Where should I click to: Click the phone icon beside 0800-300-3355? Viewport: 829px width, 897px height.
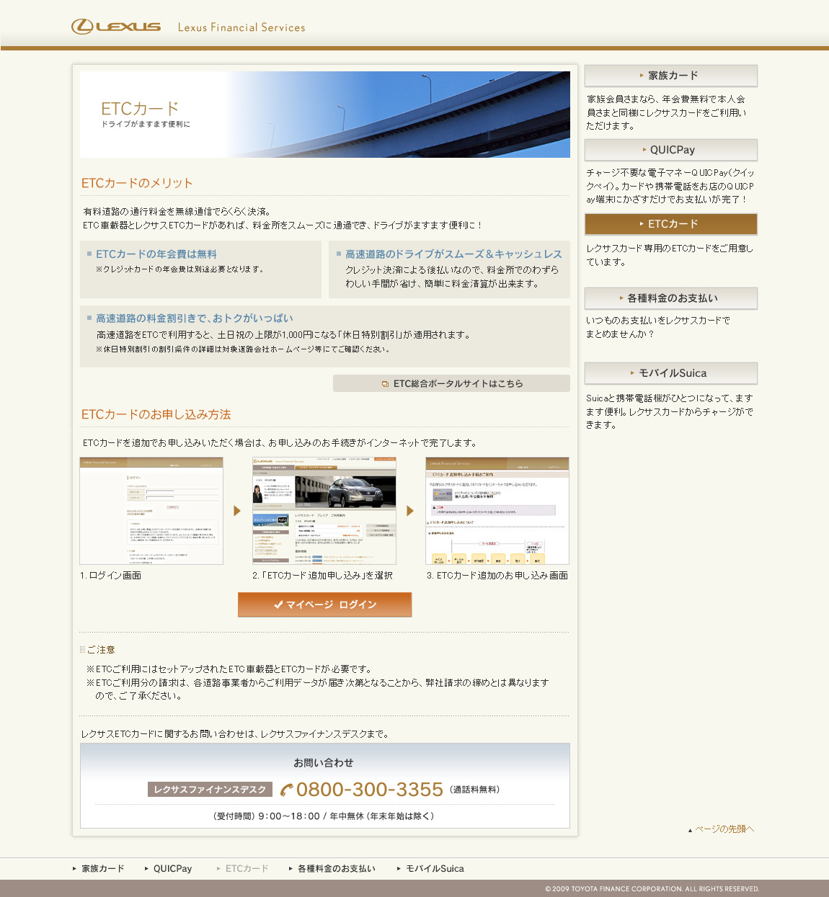click(287, 790)
